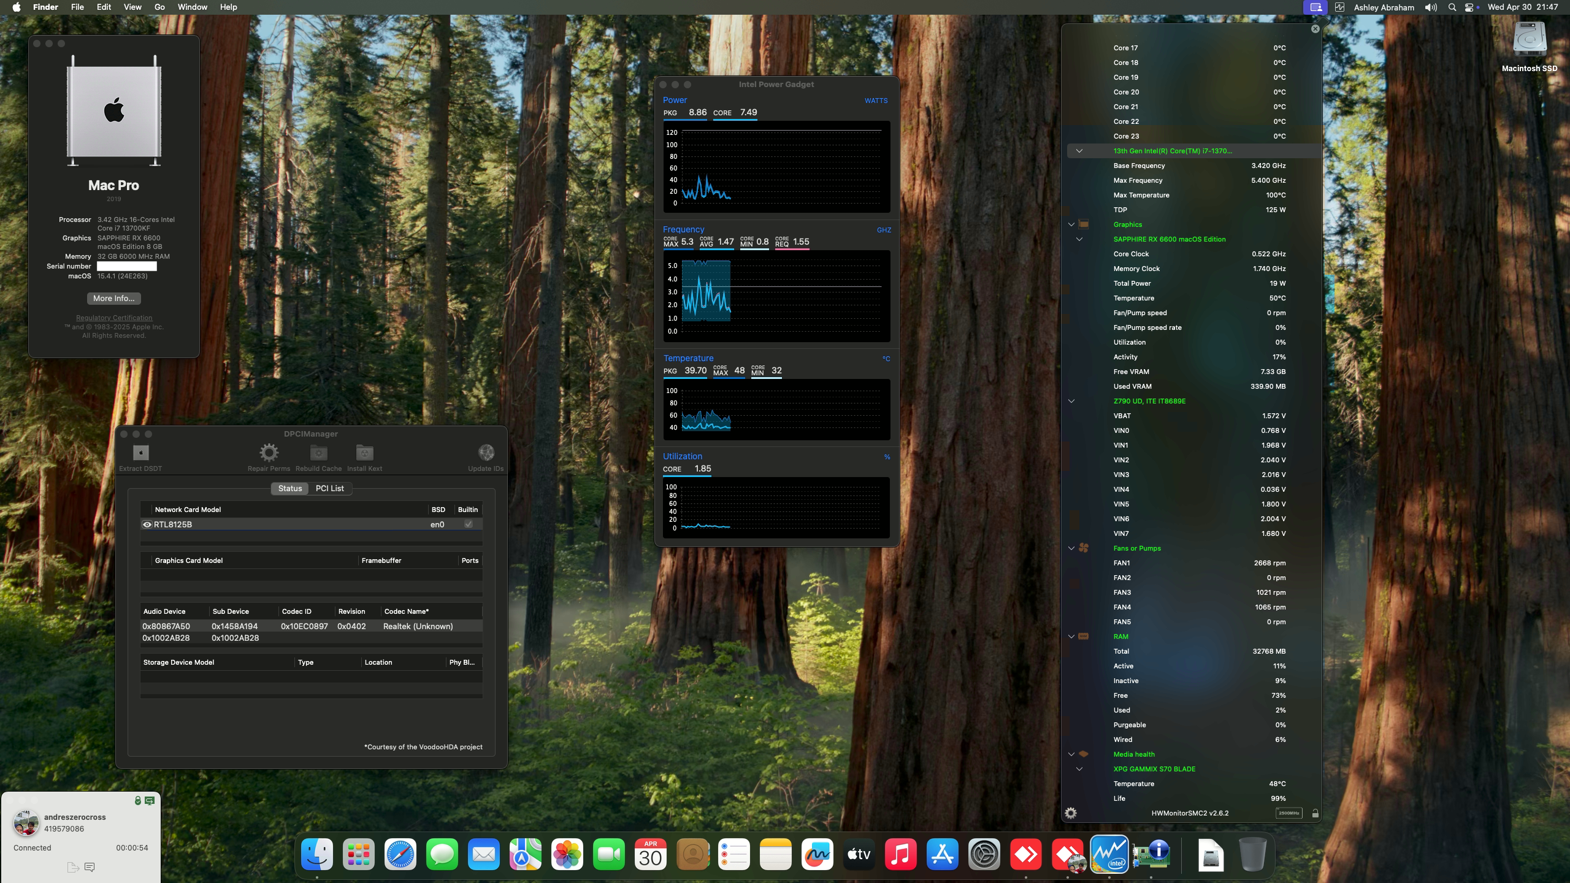The height and width of the screenshot is (883, 1570).
Task: Click the lock toggle in HWMonitorSMC2
Action: click(x=1315, y=813)
